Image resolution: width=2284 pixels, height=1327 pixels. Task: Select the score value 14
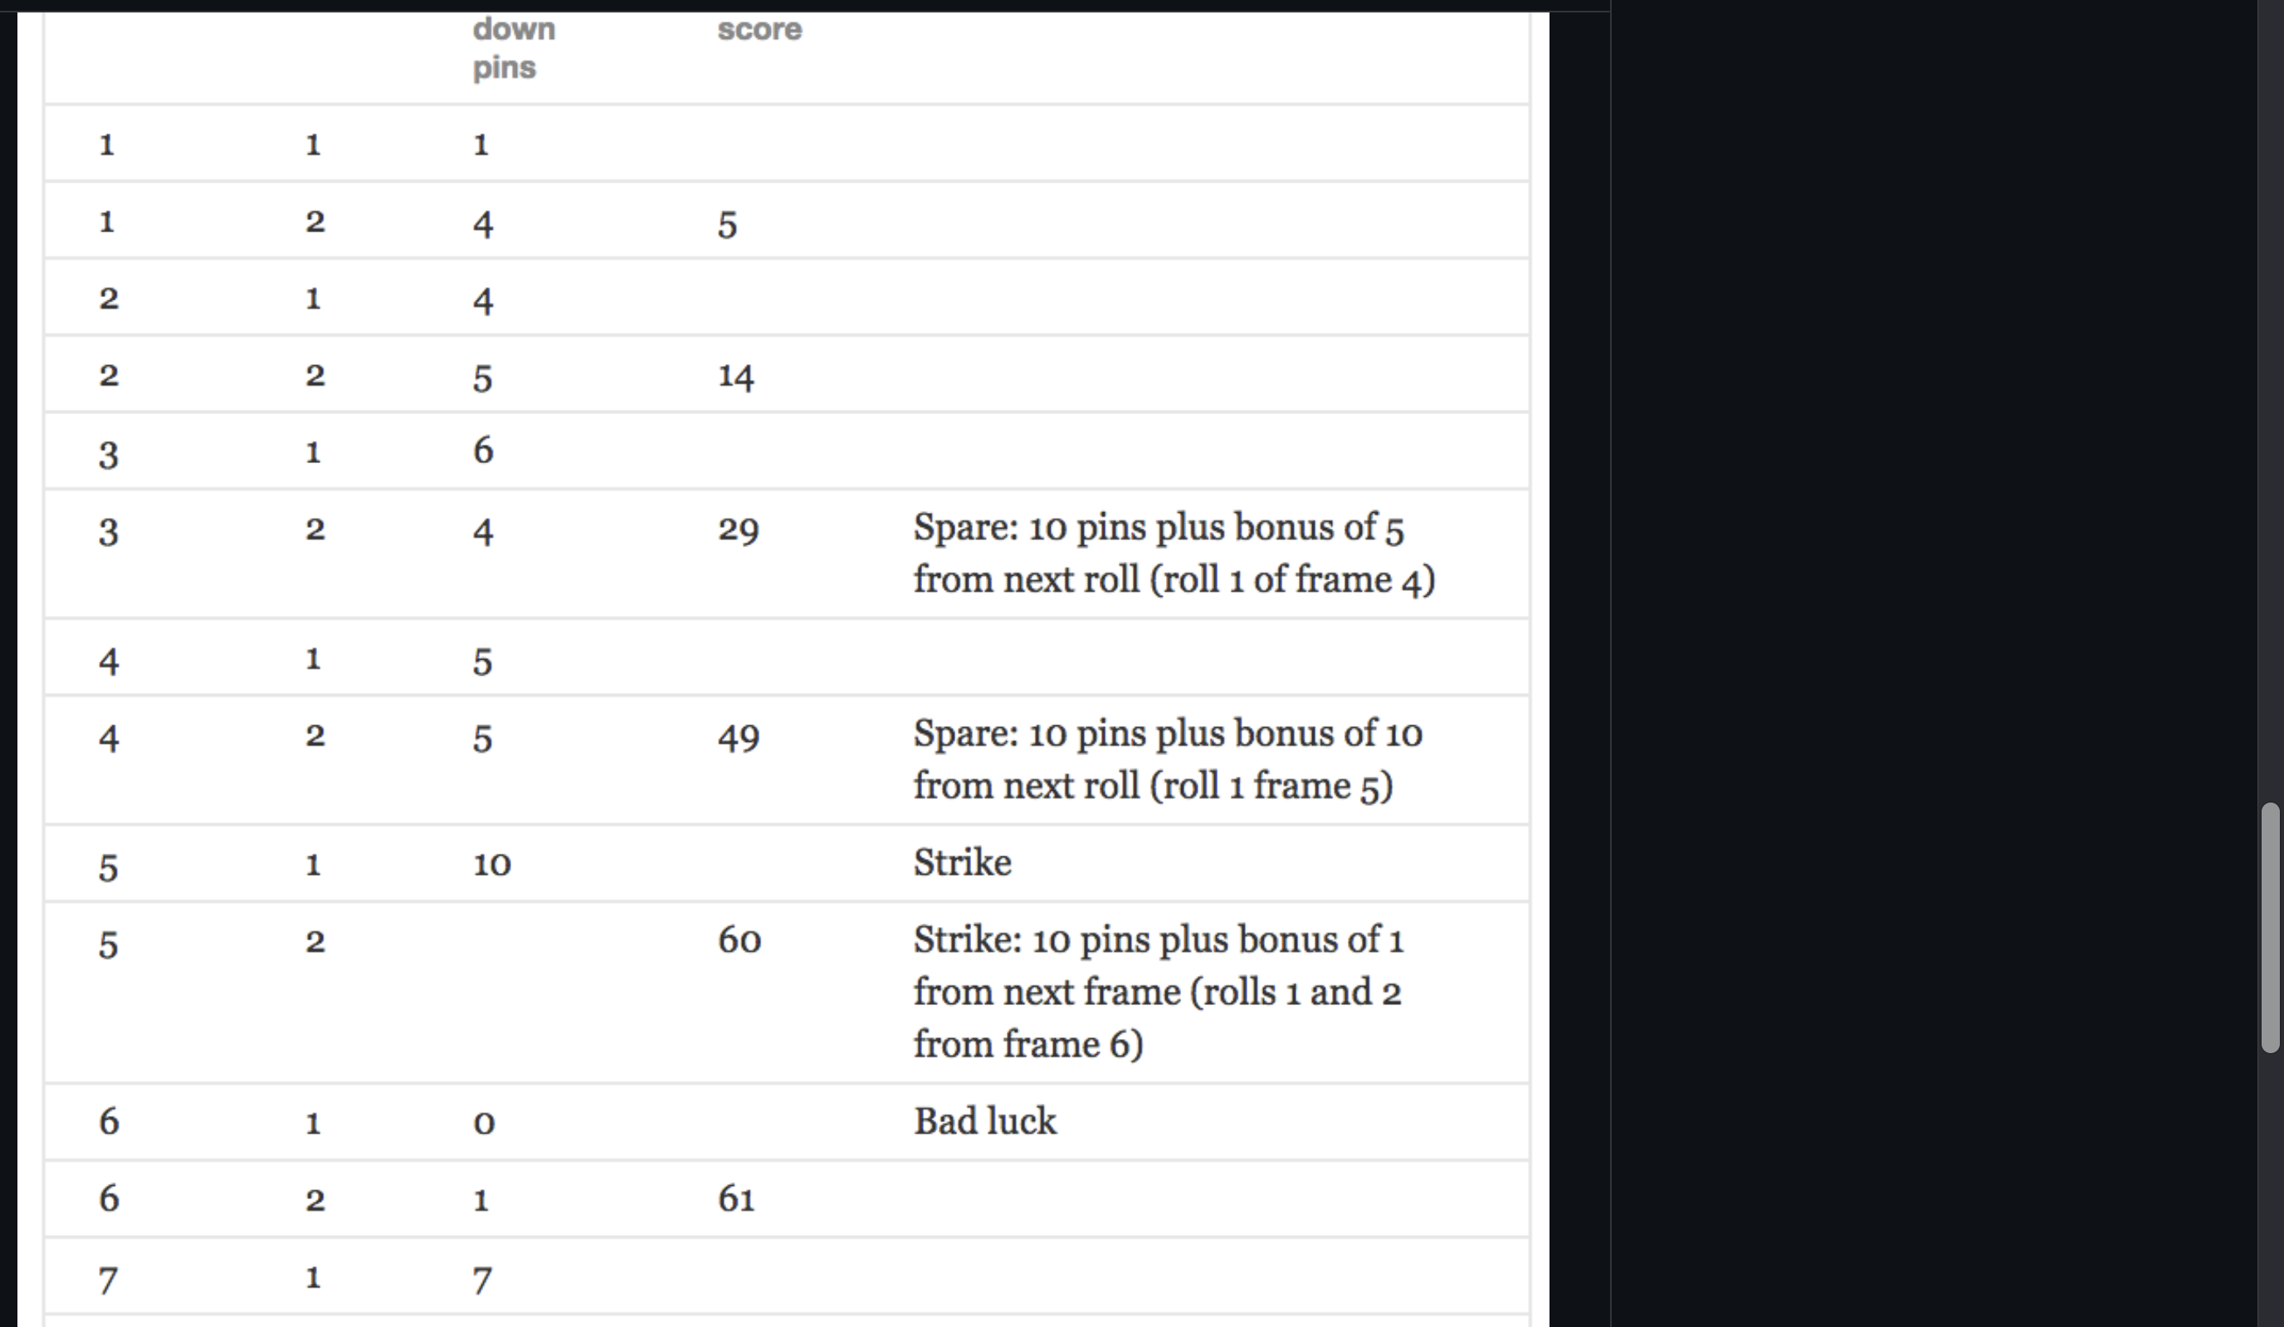pyautogui.click(x=735, y=376)
